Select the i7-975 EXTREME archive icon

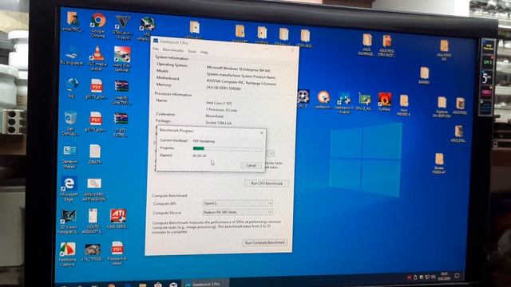pyautogui.click(x=121, y=124)
